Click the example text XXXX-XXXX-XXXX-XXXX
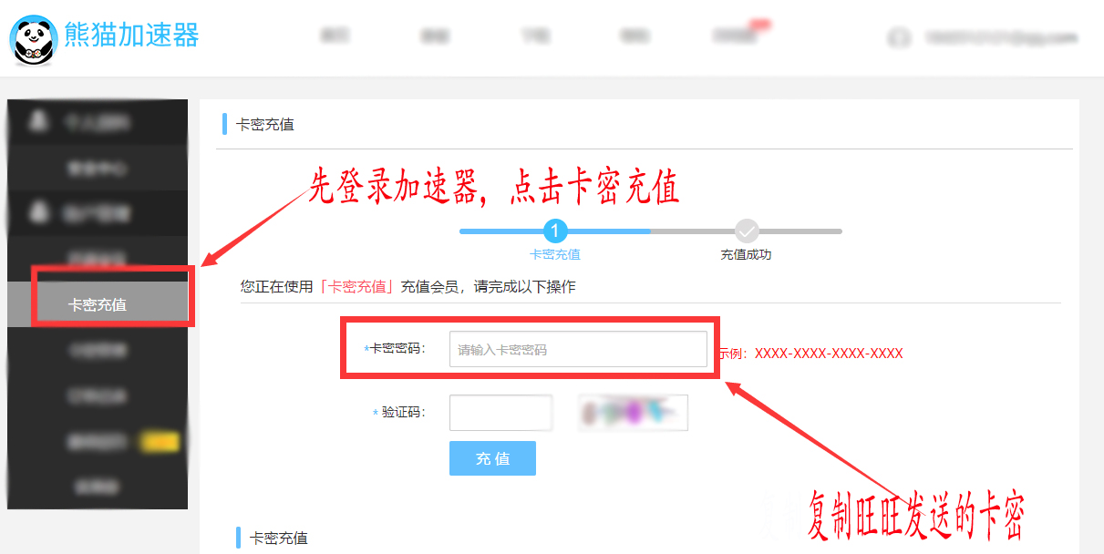This screenshot has width=1104, height=554. 829,354
